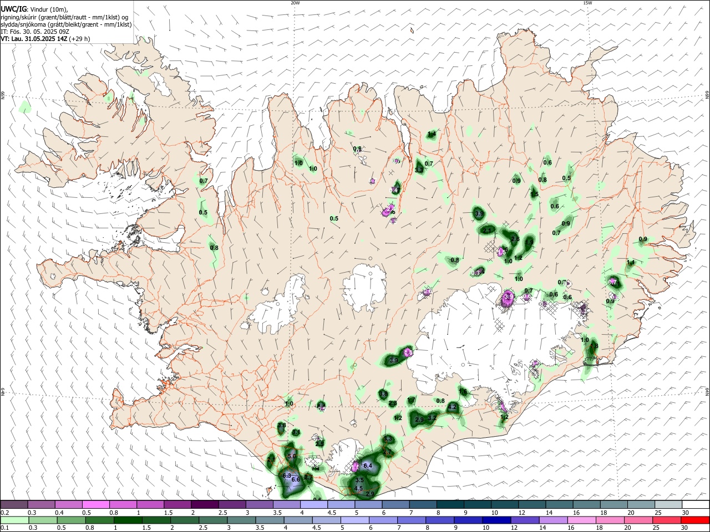Click the violet 12 swatch in lower legend bar
Screen dimensions: 710x532
coord(525,520)
